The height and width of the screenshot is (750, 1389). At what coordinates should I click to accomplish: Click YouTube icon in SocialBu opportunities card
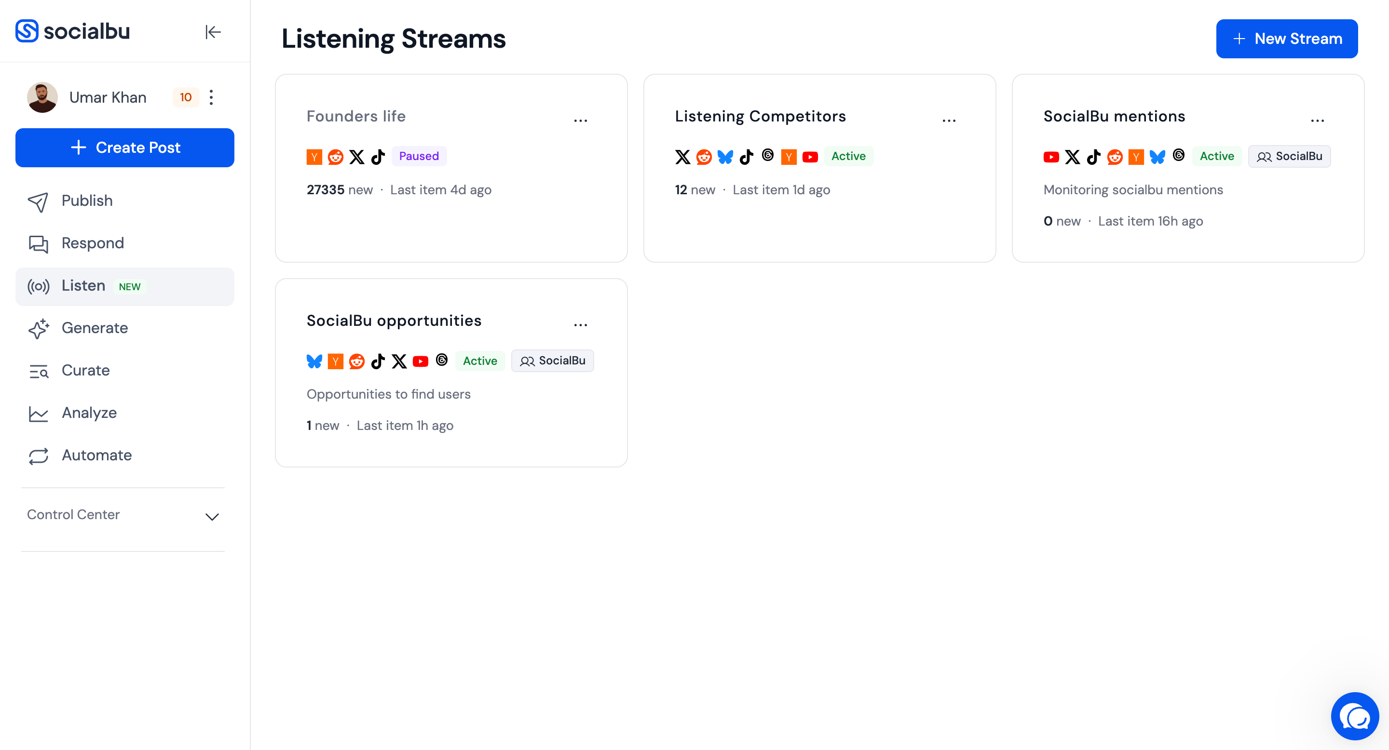420,361
